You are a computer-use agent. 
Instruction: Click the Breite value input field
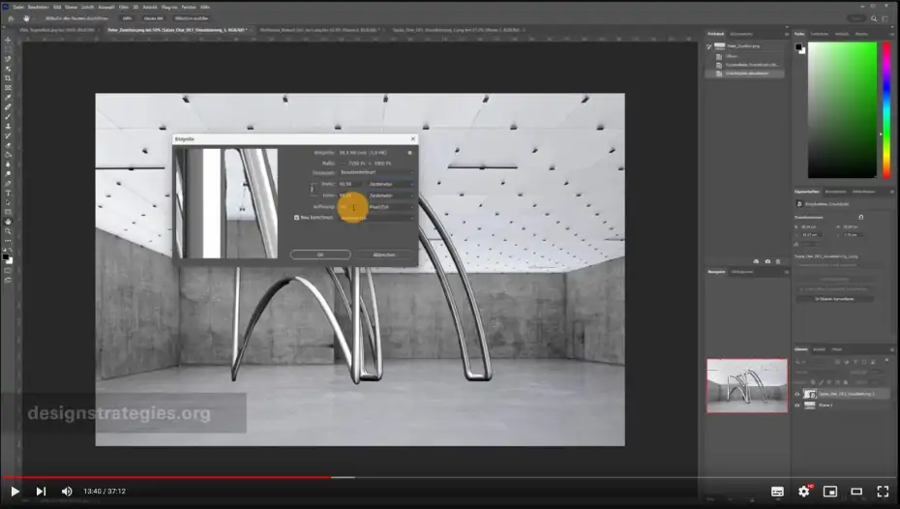pyautogui.click(x=350, y=184)
